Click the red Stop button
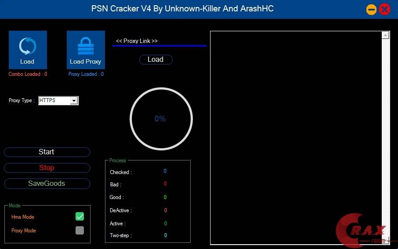Viewport: 398px width, 249px height. coord(47,168)
